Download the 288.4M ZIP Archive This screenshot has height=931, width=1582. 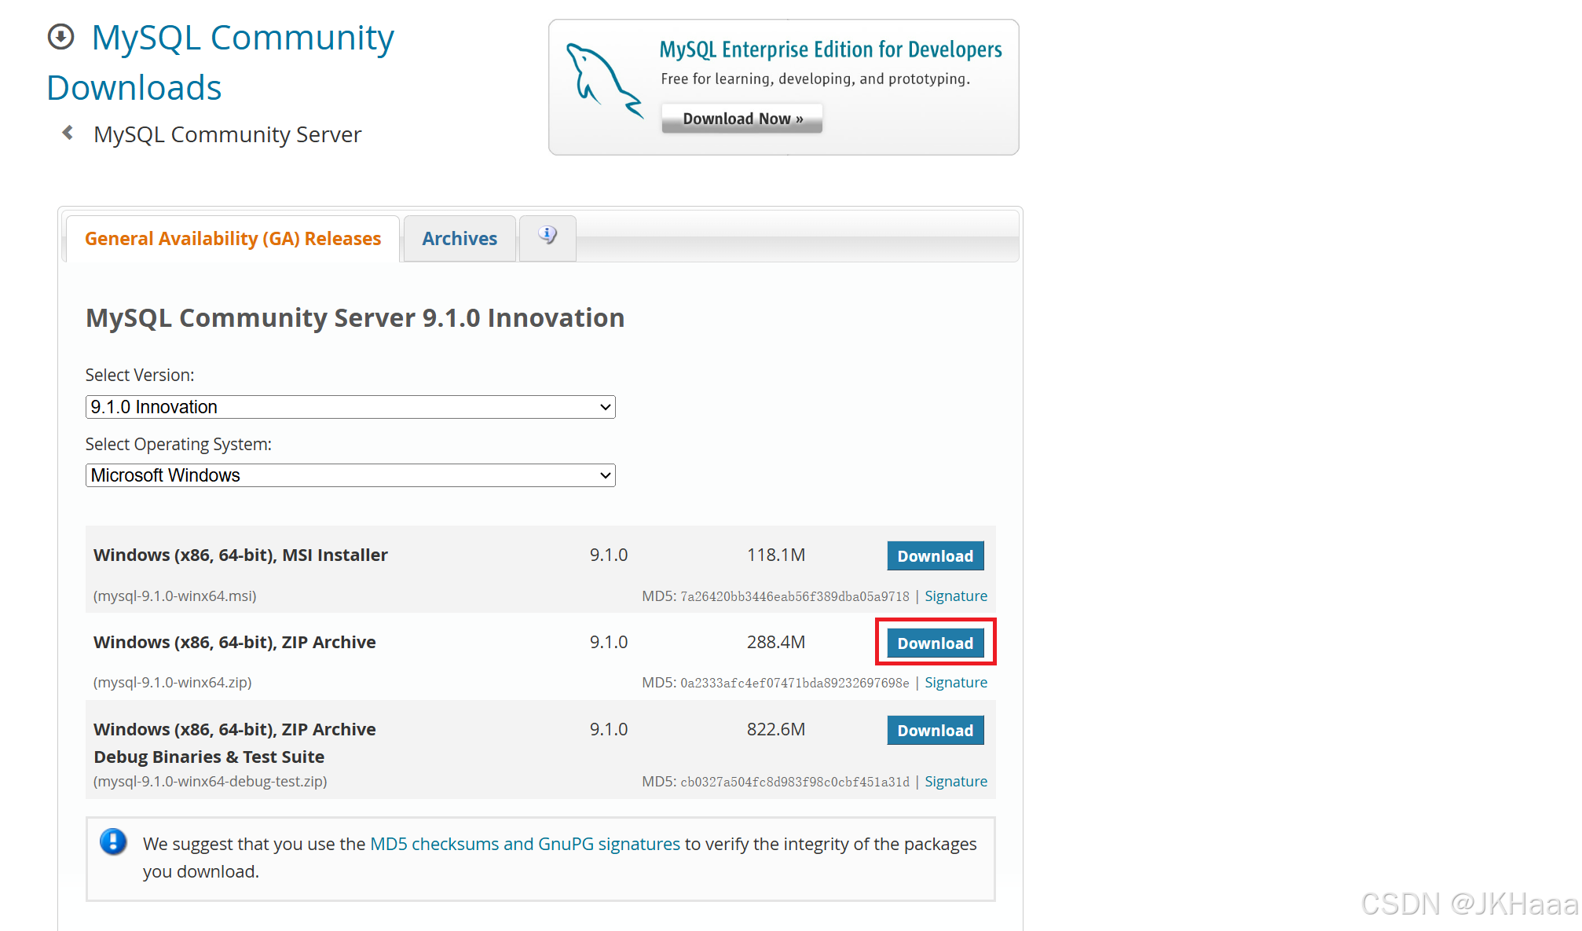point(936,643)
